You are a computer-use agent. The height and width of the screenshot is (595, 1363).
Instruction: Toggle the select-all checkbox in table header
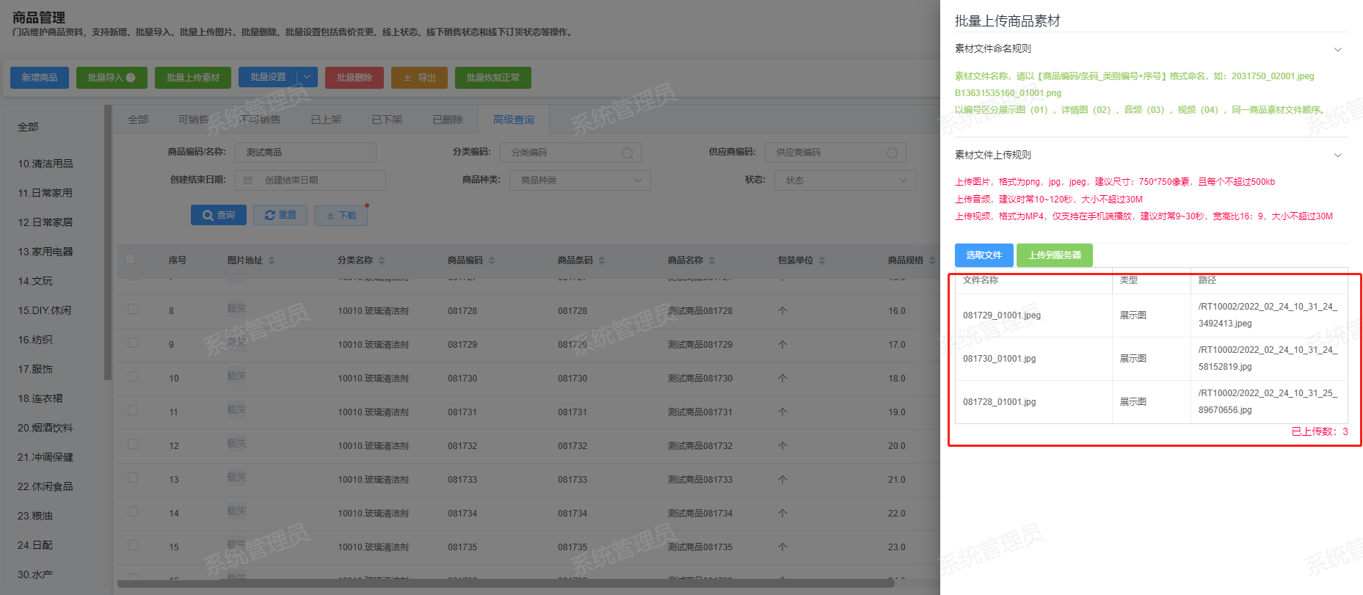click(x=130, y=259)
